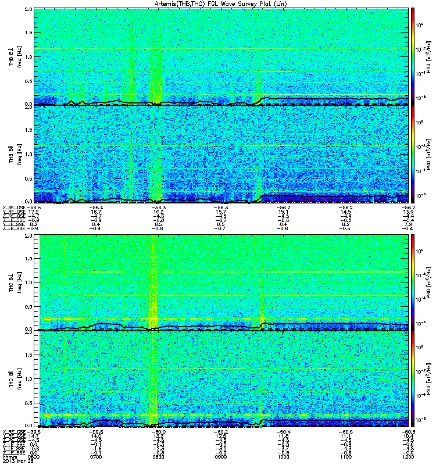Click the '12.5' Y_RE_GSE value under THC panels

pyautogui.click(x=221, y=436)
